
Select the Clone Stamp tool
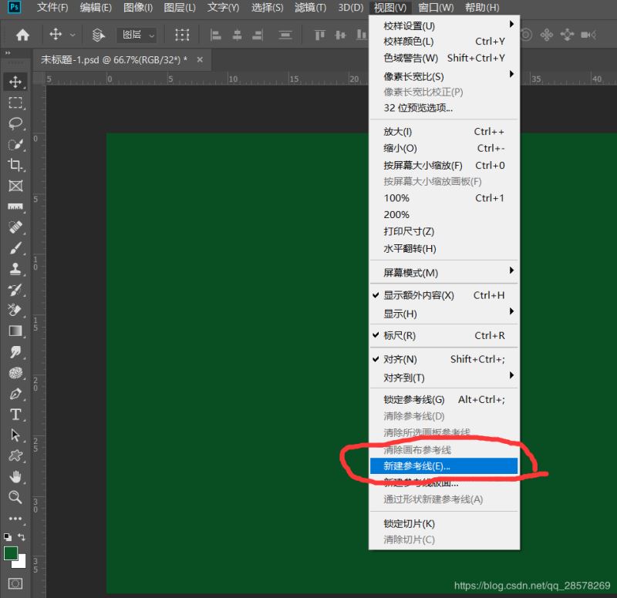point(15,269)
